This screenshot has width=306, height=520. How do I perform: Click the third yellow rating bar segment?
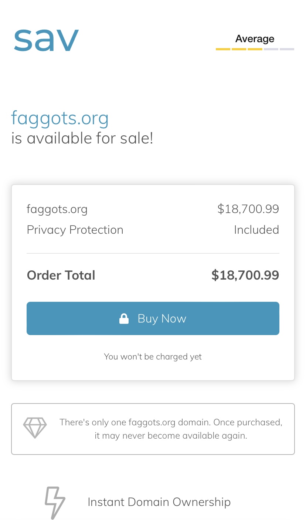pos(255,49)
